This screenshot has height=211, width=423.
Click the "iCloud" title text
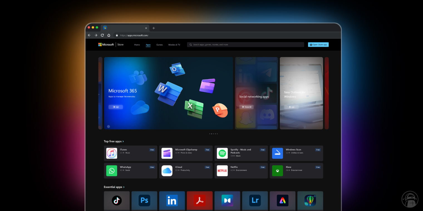tap(179, 167)
